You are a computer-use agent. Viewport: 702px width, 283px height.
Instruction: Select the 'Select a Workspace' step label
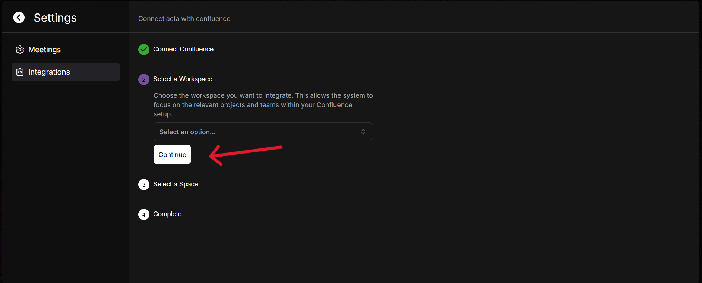click(x=183, y=79)
